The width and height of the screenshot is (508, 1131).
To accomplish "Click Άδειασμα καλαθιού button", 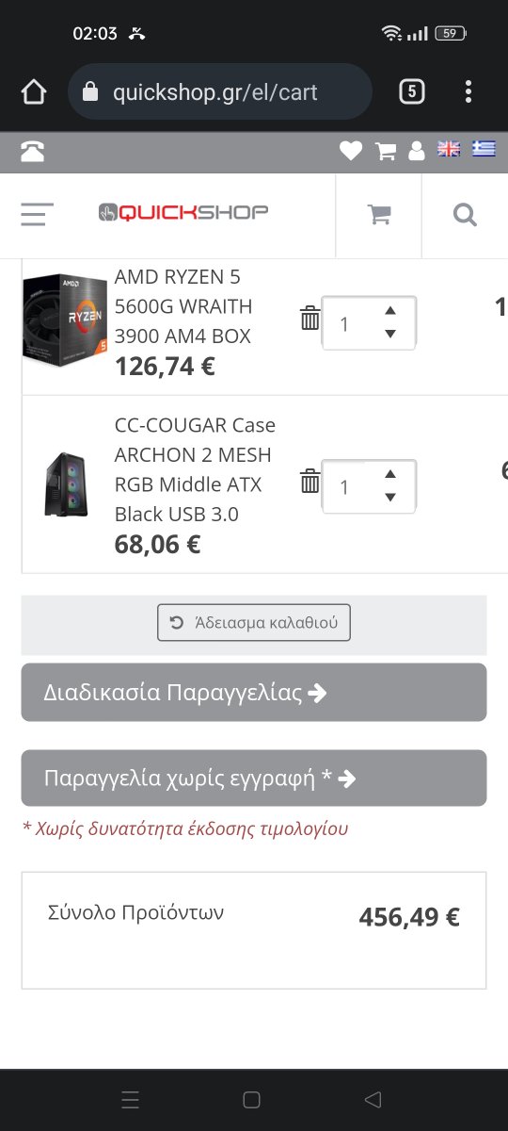I will point(254,622).
